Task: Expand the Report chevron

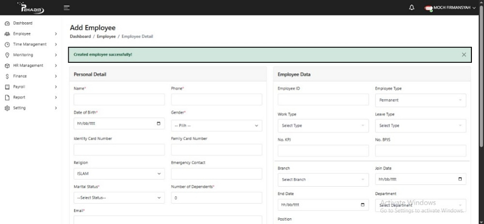Action: 56,97
